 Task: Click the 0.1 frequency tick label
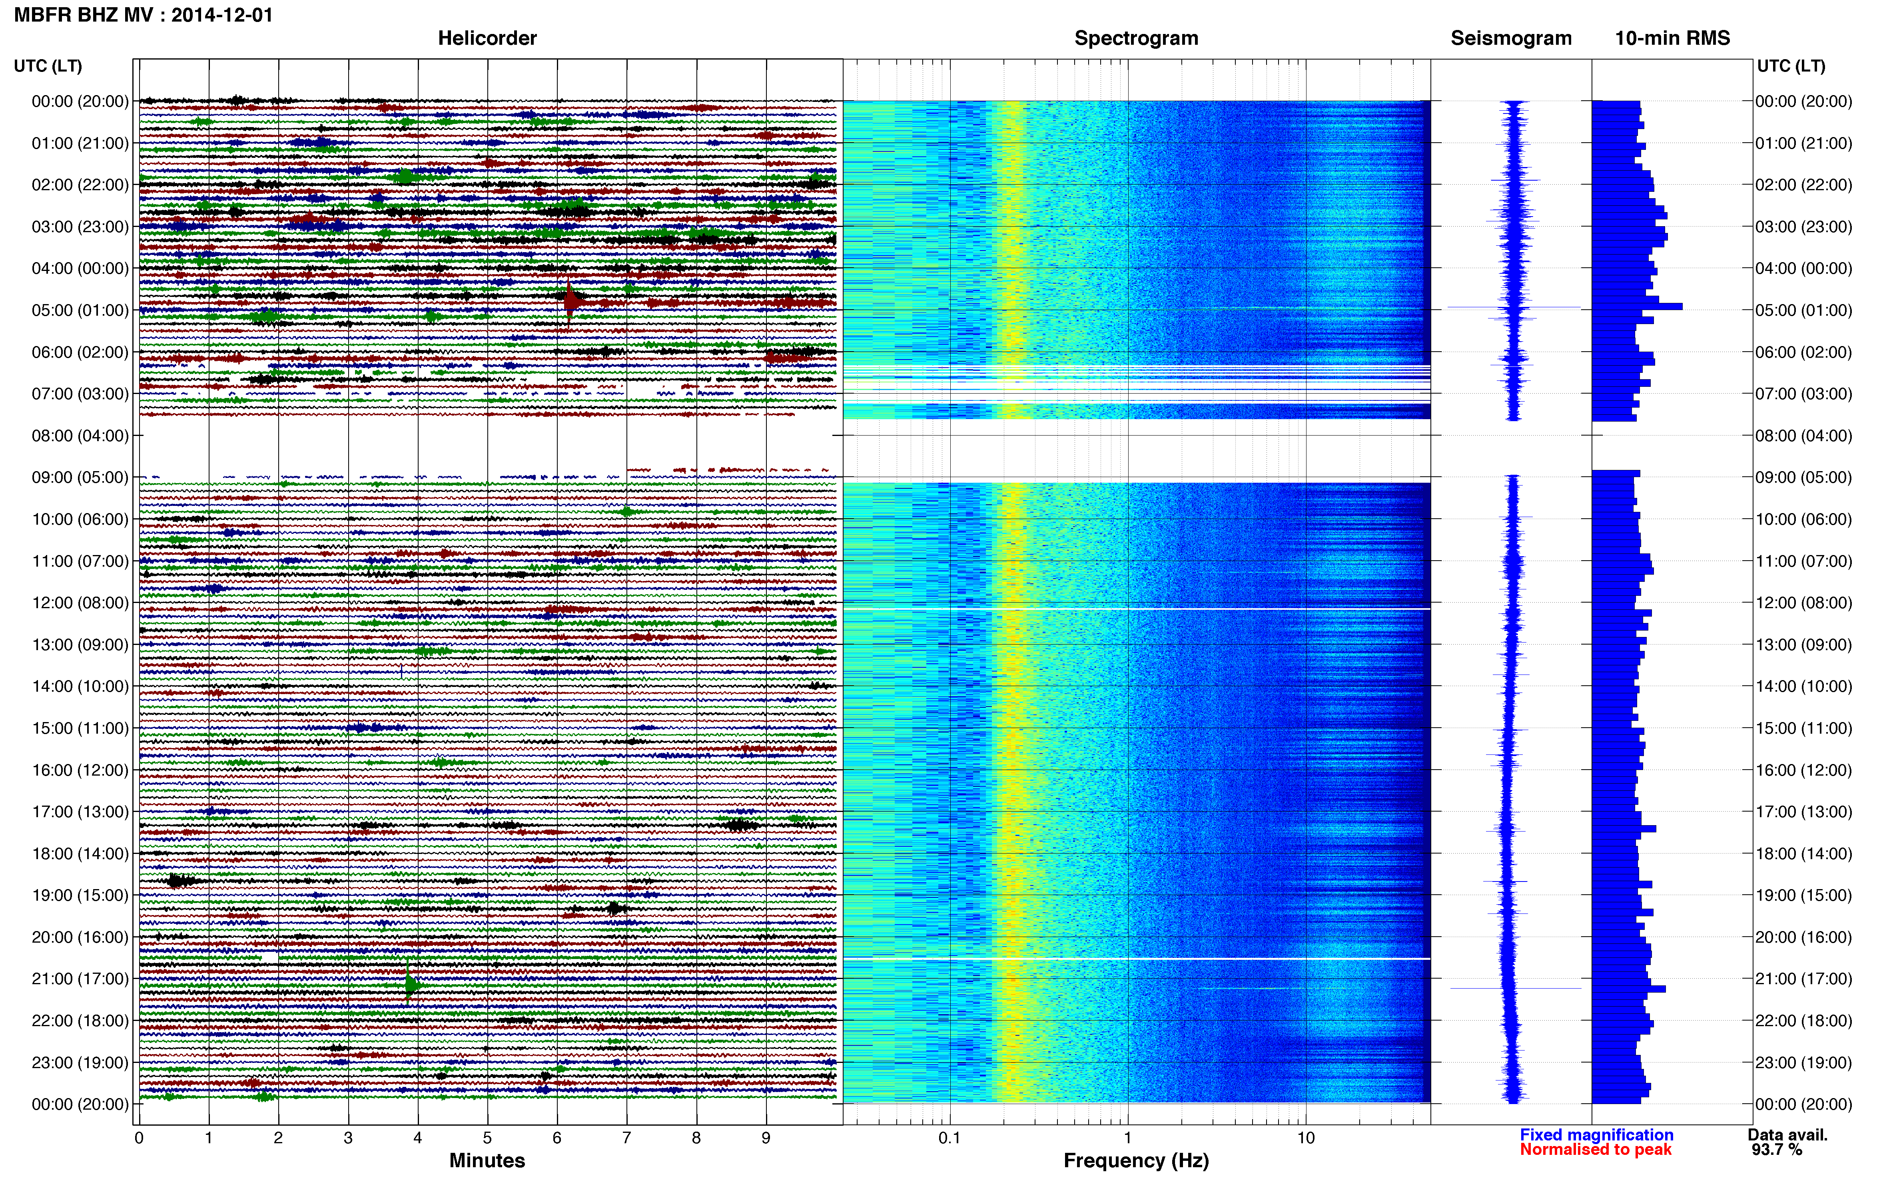(x=949, y=1138)
